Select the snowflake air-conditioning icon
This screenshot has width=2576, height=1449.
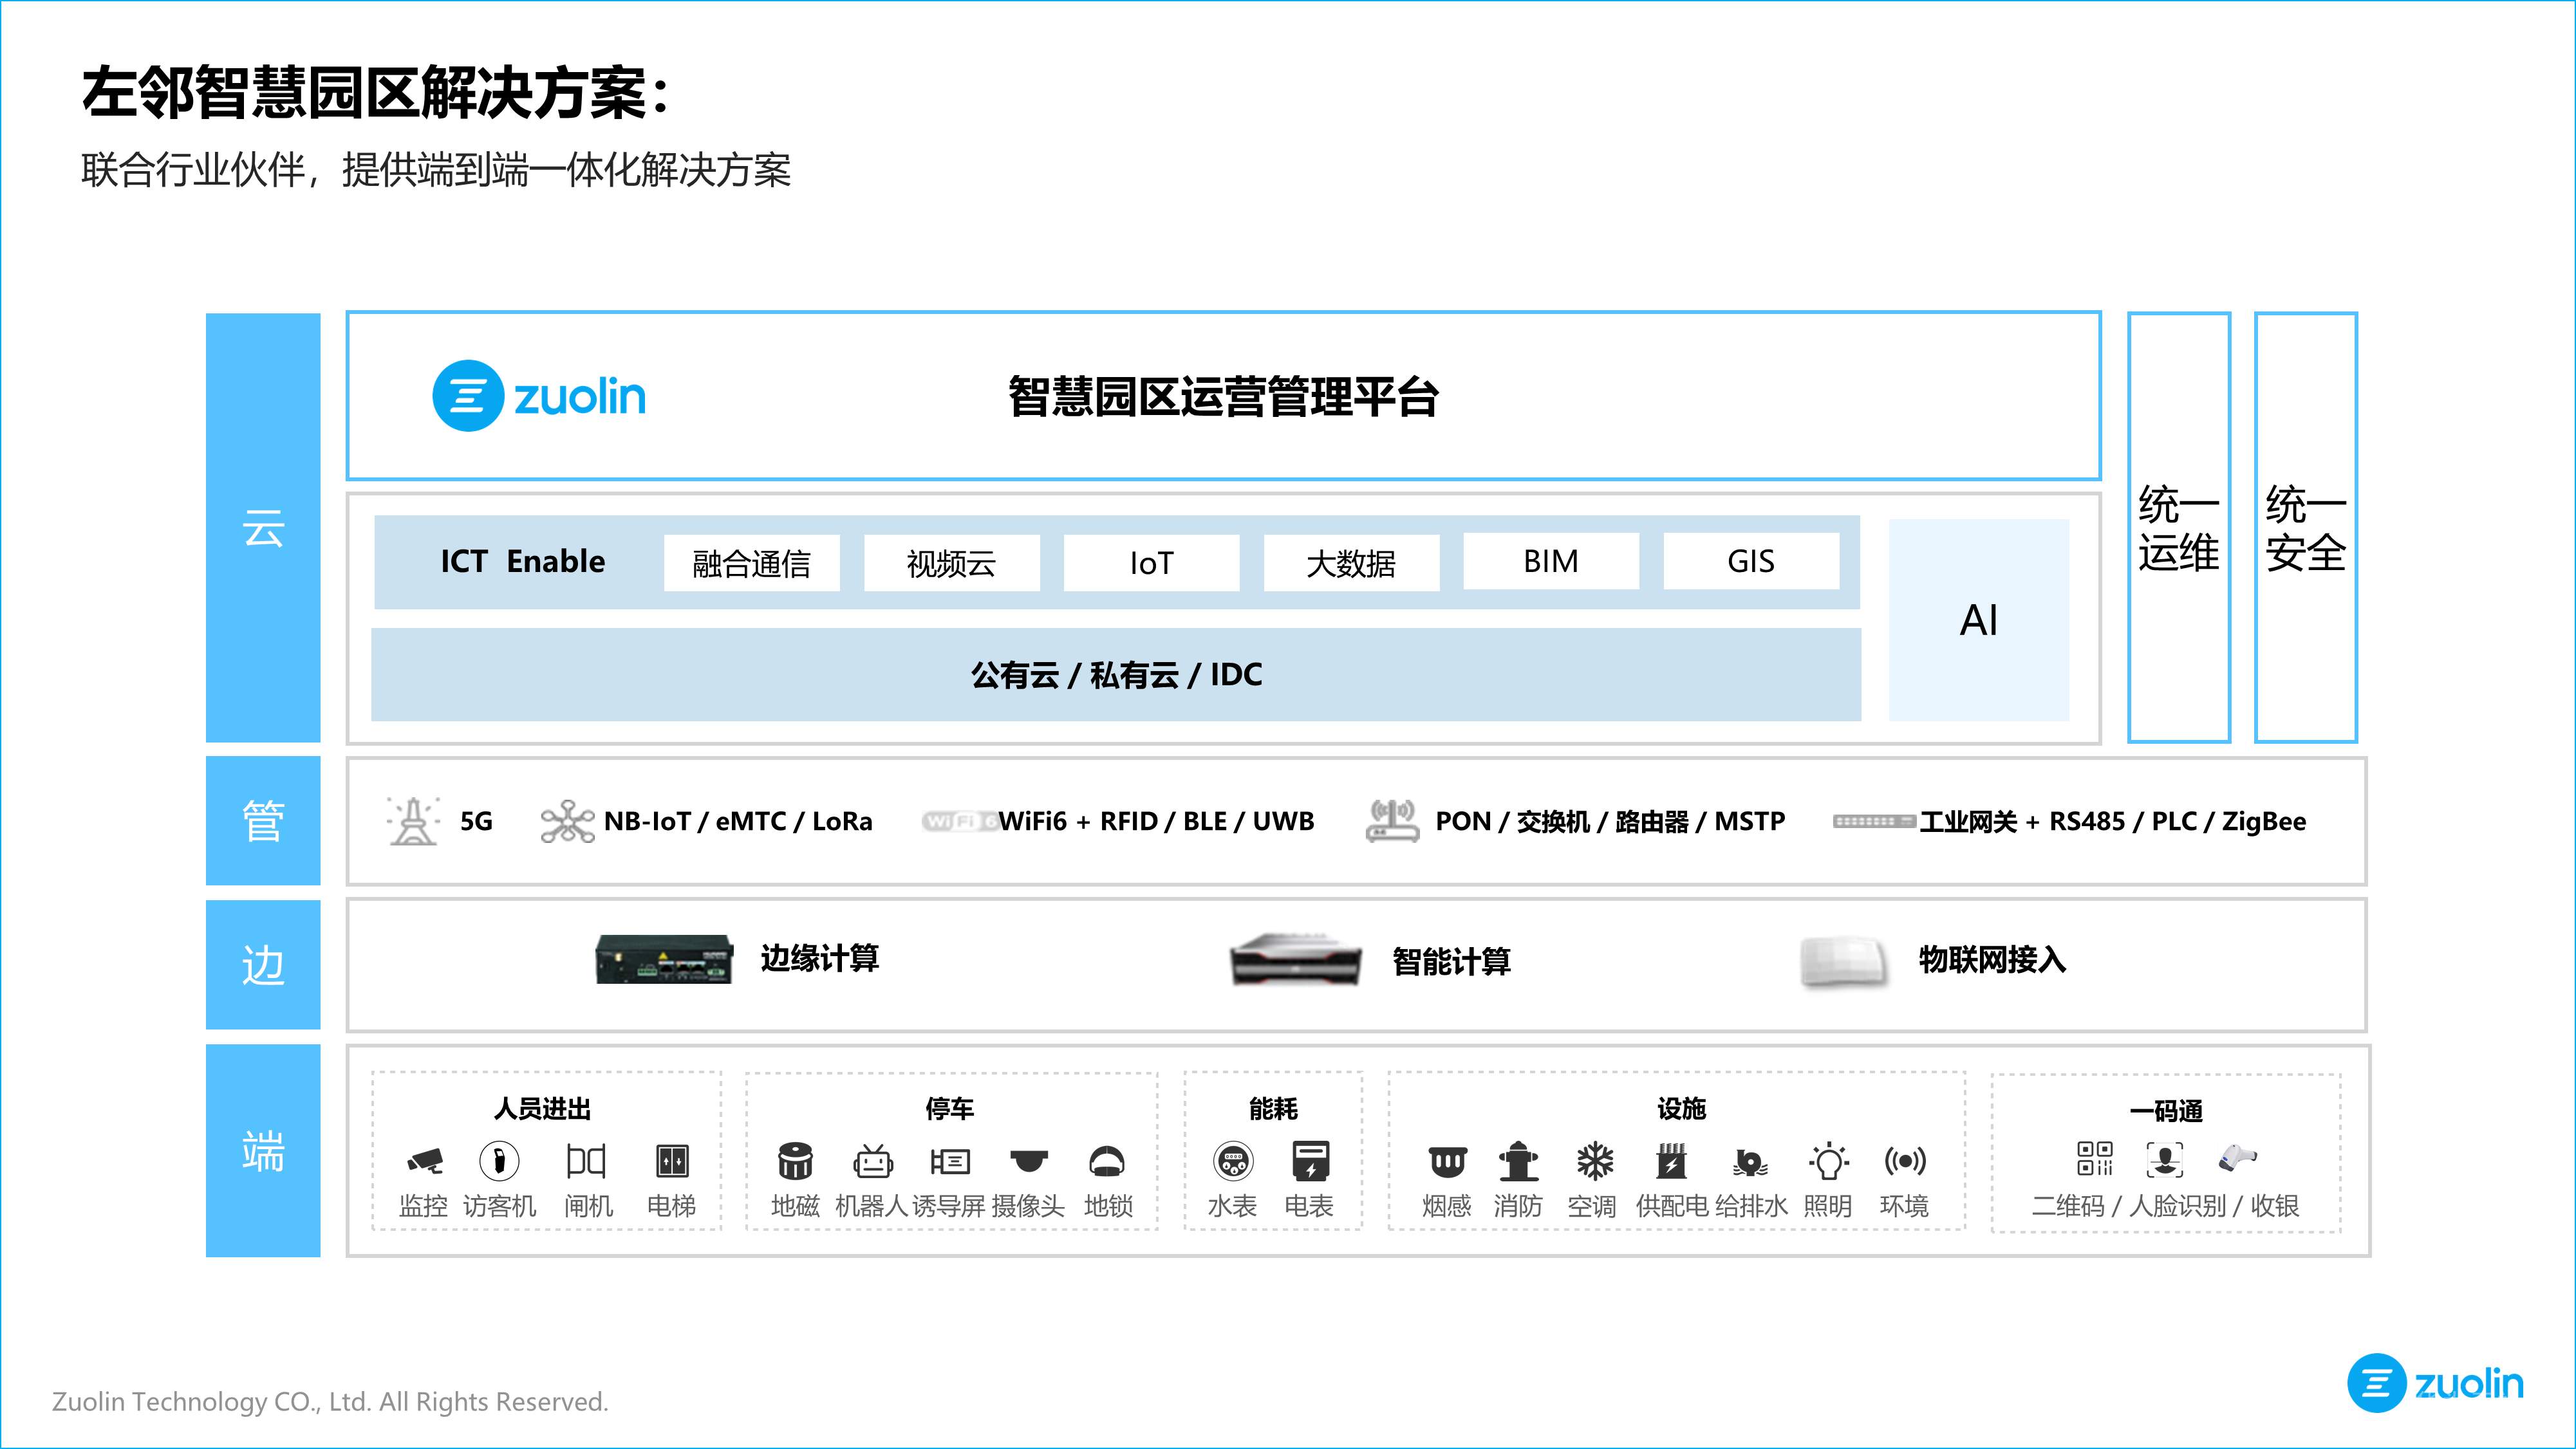(x=1595, y=1160)
